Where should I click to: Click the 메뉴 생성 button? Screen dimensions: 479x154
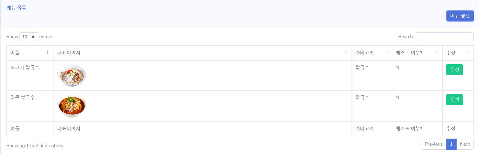(x=460, y=16)
